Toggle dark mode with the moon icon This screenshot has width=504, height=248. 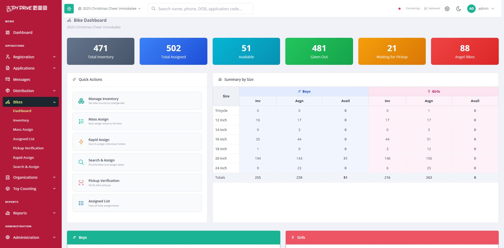(459, 9)
